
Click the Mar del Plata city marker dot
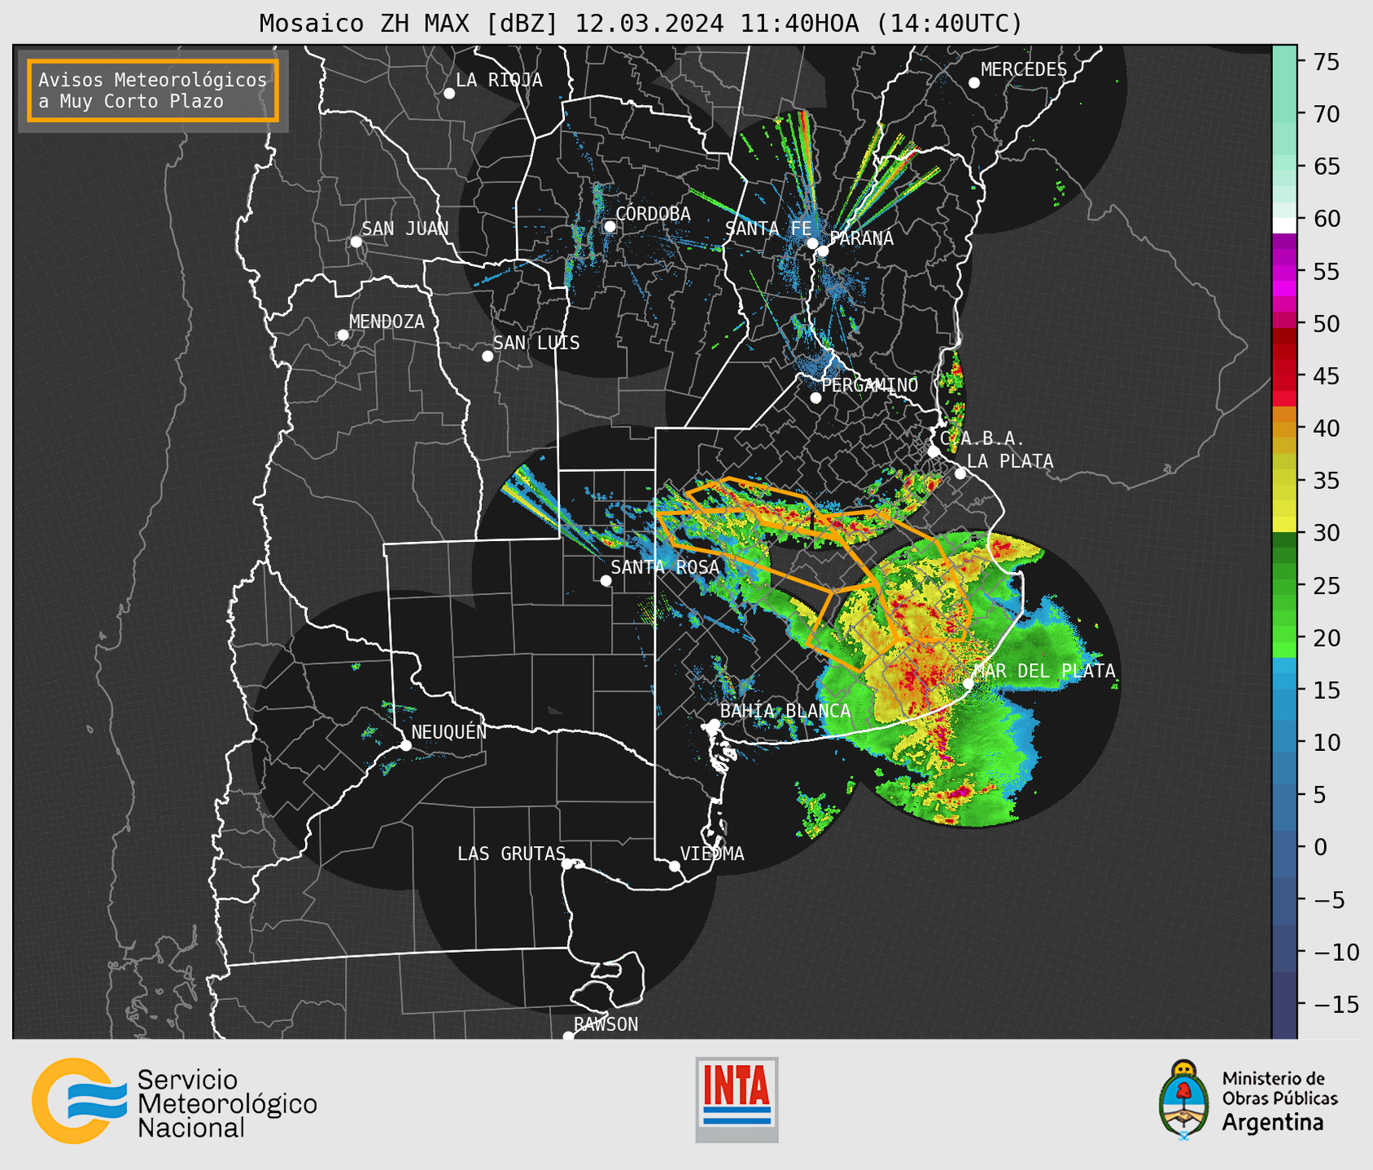[969, 683]
